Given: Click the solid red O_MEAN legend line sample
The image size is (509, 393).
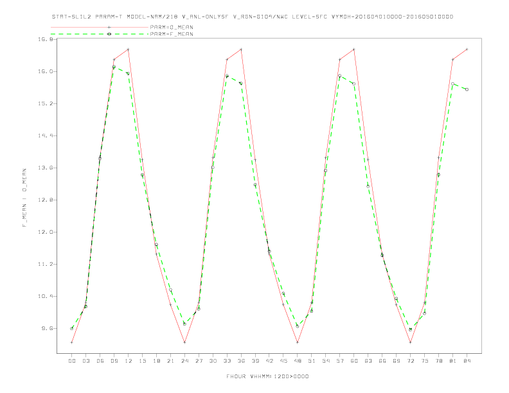Looking at the screenshot, I should click(x=100, y=27).
